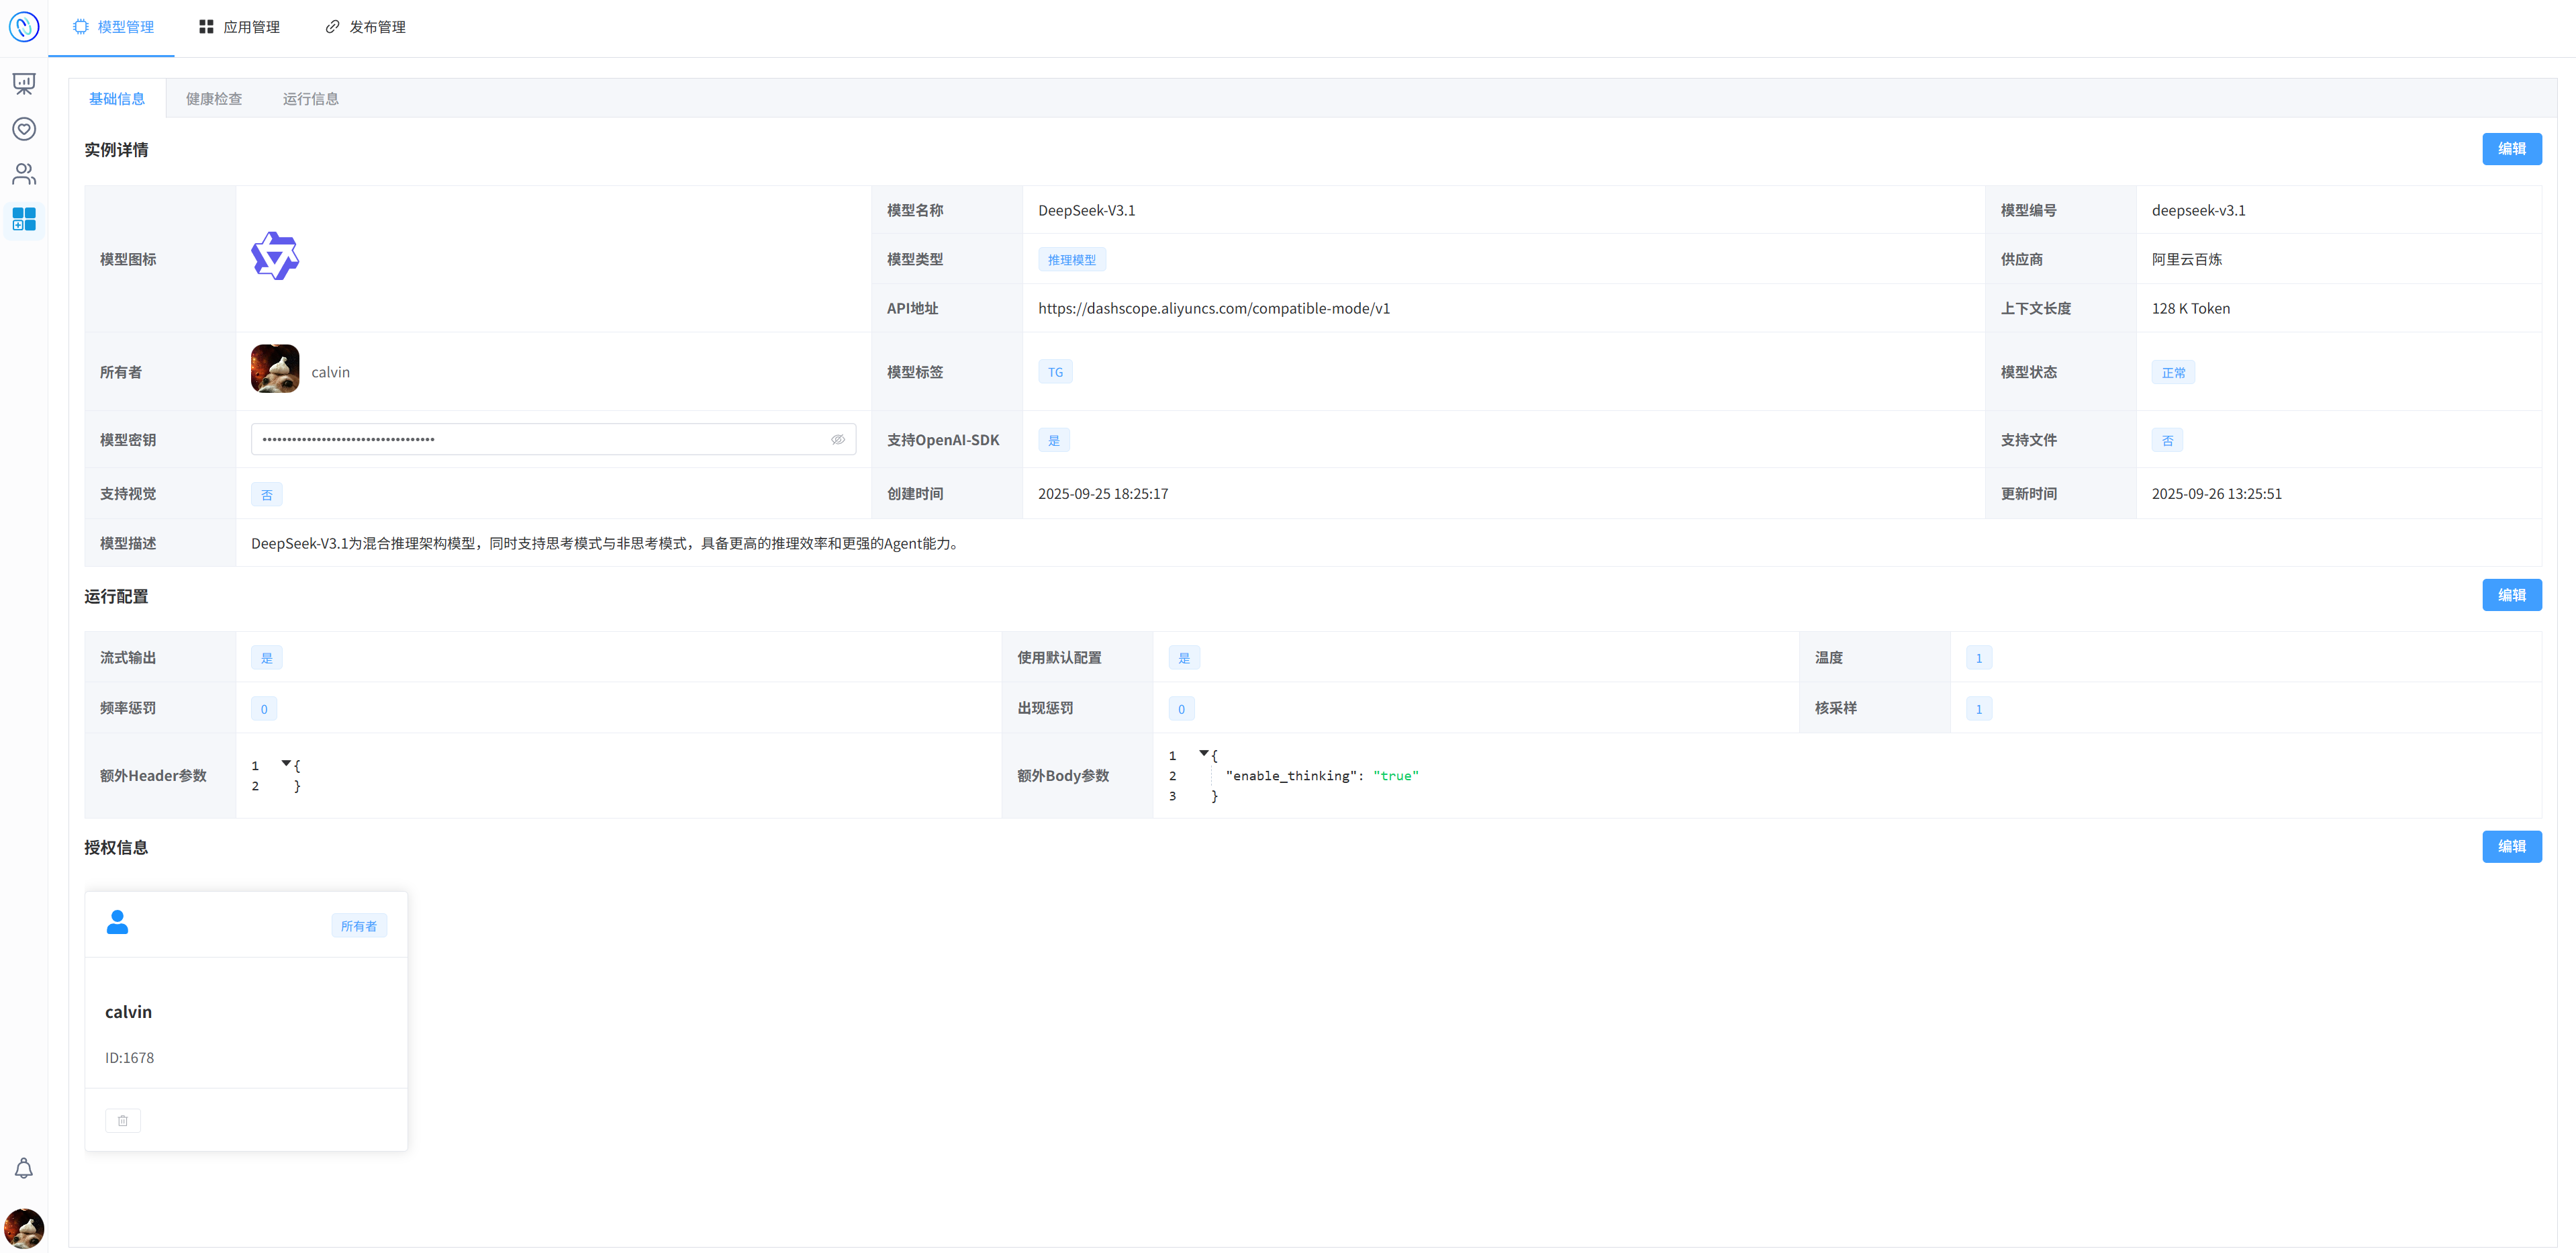Switch to 健康检查 tab

pos(214,99)
